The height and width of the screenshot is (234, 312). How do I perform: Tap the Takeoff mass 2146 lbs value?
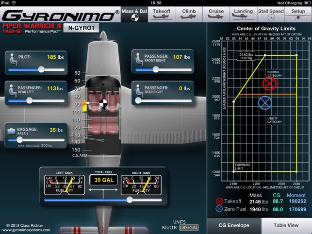coord(259,202)
